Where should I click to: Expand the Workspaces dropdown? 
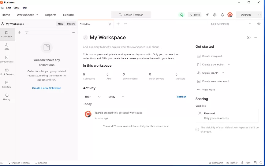27,15
